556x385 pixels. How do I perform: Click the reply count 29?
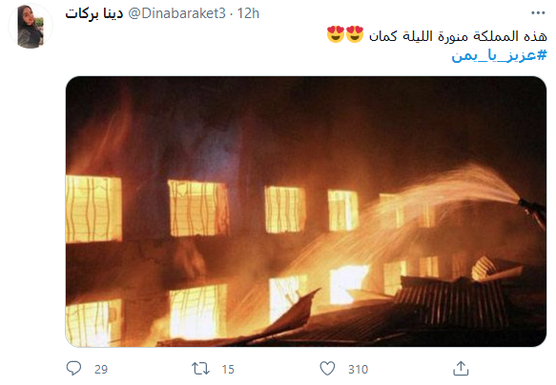[101, 370]
